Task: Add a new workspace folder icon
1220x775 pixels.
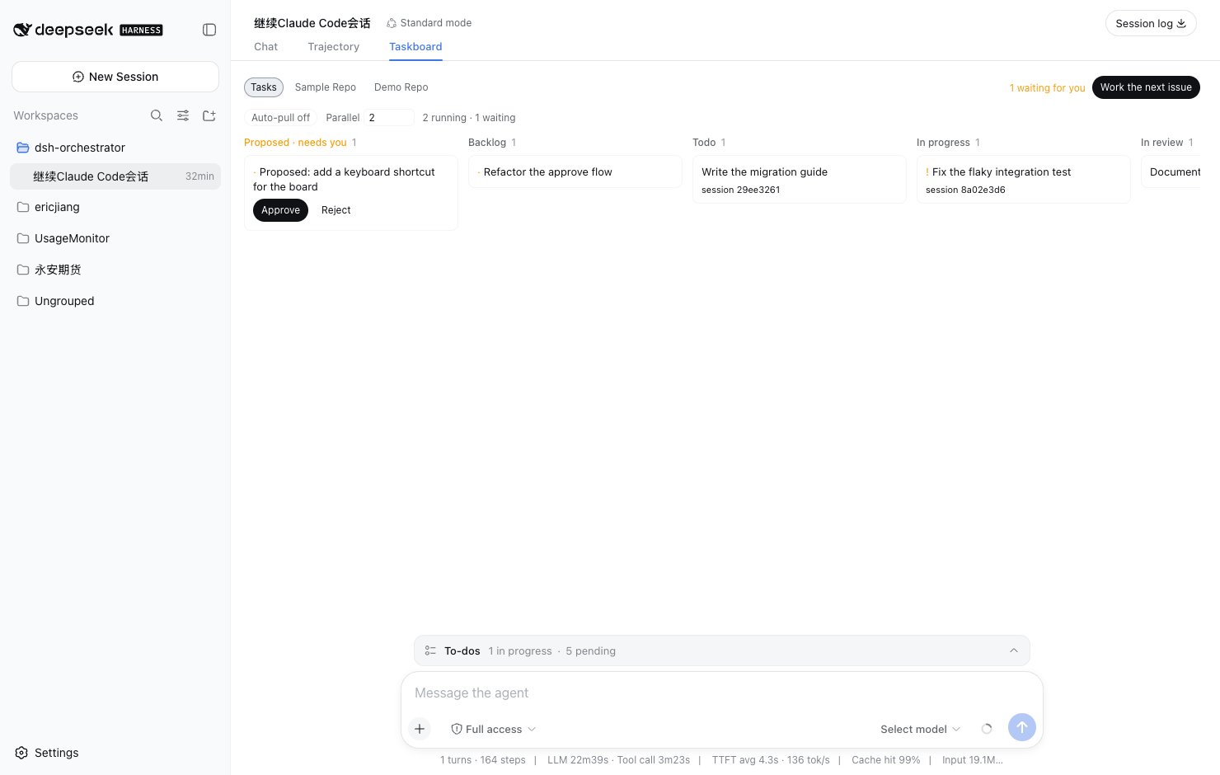Action: tap(209, 115)
